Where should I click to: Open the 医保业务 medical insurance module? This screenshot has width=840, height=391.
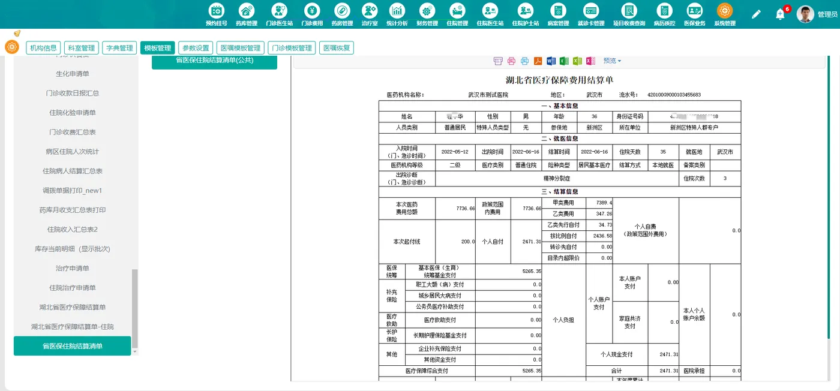pyautogui.click(x=695, y=13)
